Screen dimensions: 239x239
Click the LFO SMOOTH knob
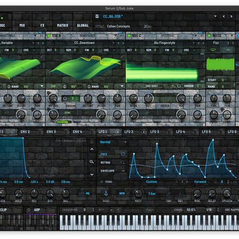coord(226,193)
